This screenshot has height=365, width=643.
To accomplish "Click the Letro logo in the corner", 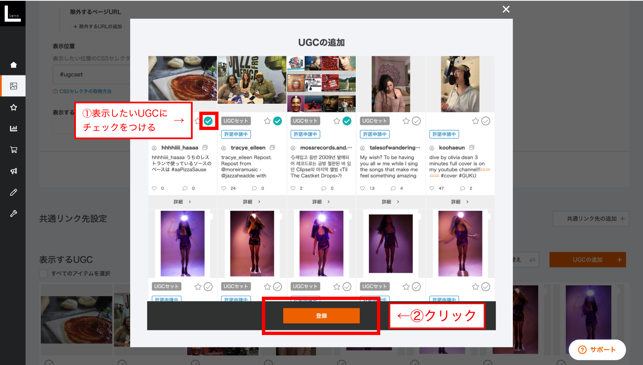I will [12, 13].
